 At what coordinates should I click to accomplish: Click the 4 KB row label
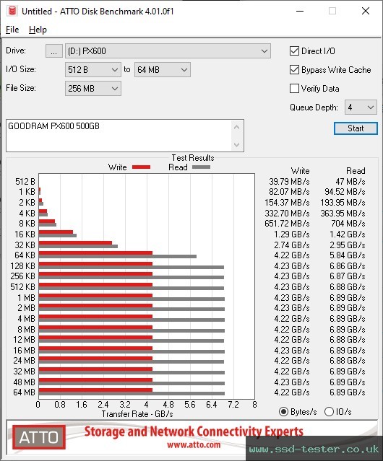tap(27, 213)
